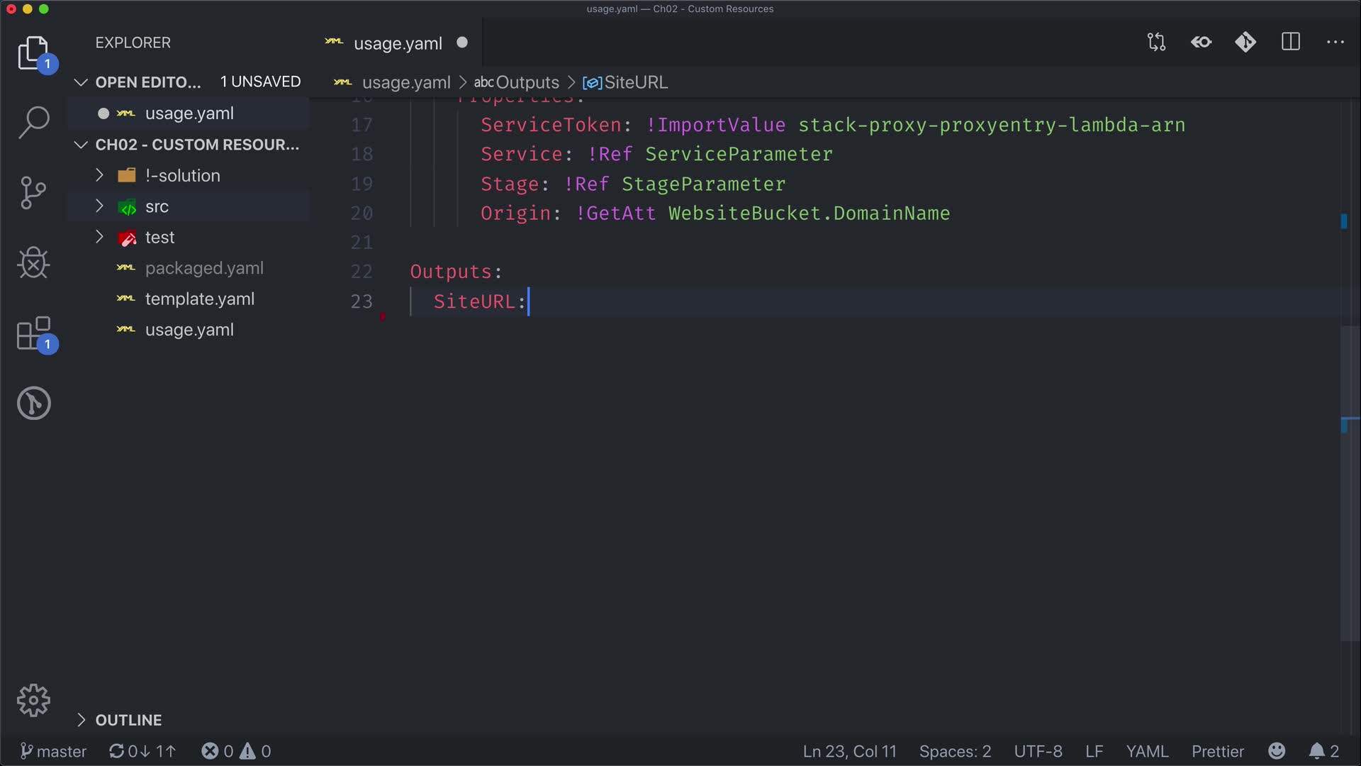Open Source Control view icon
The height and width of the screenshot is (766, 1361).
click(33, 192)
